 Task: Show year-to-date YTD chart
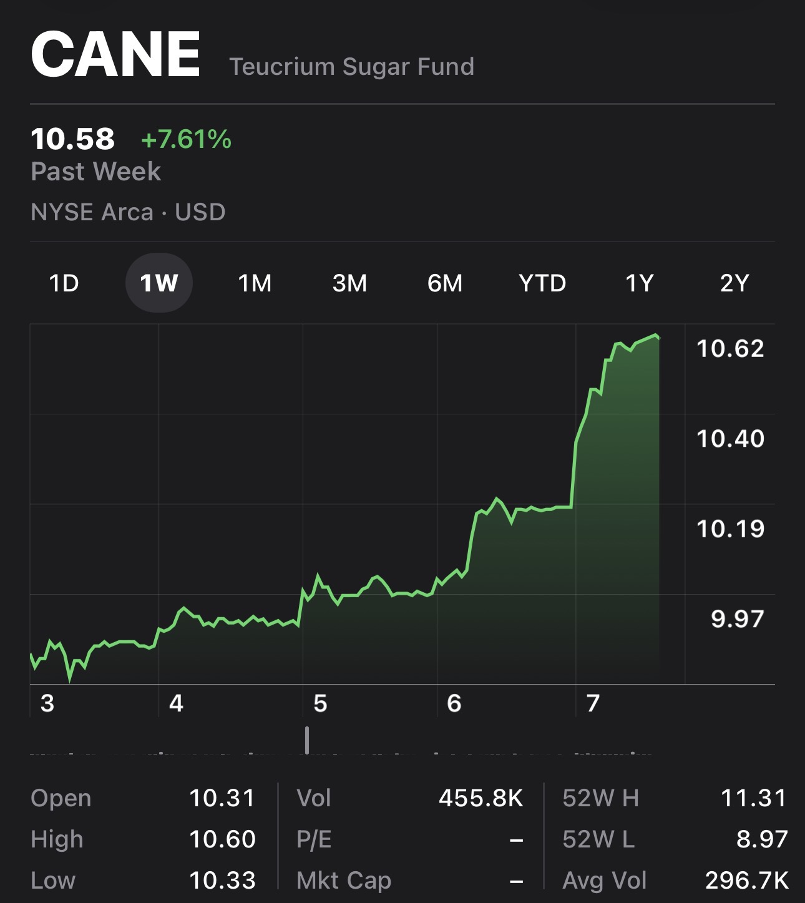(x=542, y=283)
